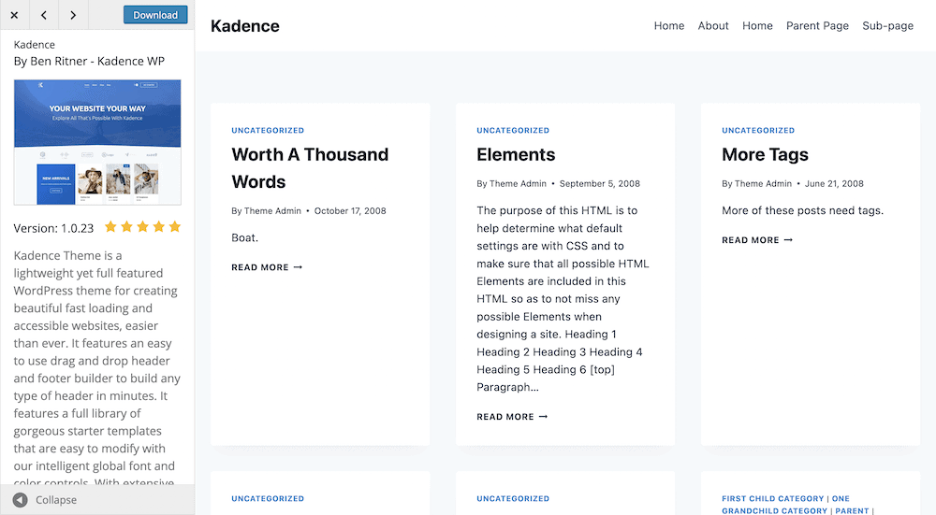The image size is (936, 515).
Task: Open the Sub-page menu item
Action: 887,25
